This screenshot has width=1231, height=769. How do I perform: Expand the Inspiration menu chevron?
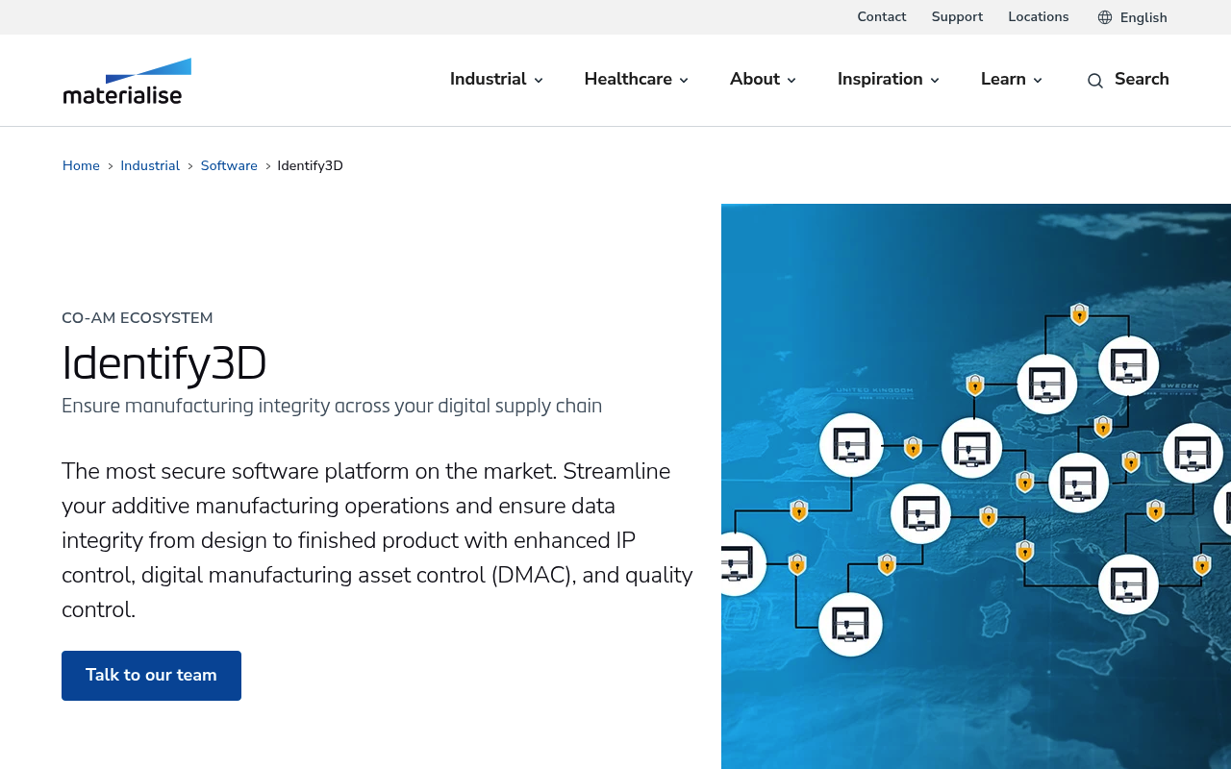pyautogui.click(x=935, y=81)
